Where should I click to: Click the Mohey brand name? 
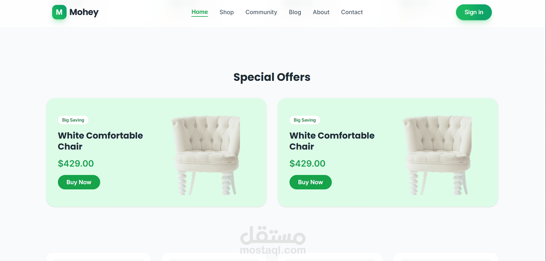point(84,12)
